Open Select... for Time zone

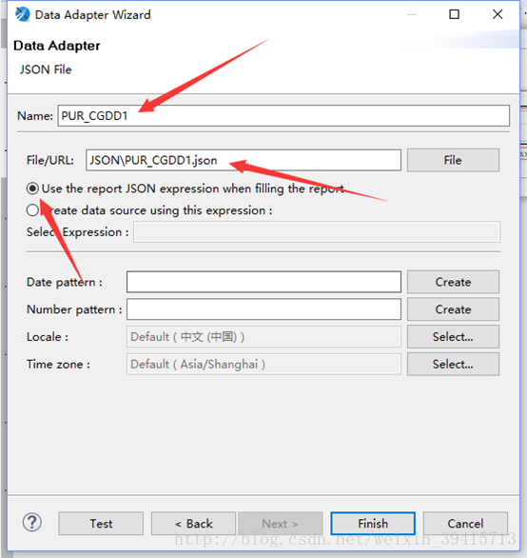pyautogui.click(x=453, y=364)
